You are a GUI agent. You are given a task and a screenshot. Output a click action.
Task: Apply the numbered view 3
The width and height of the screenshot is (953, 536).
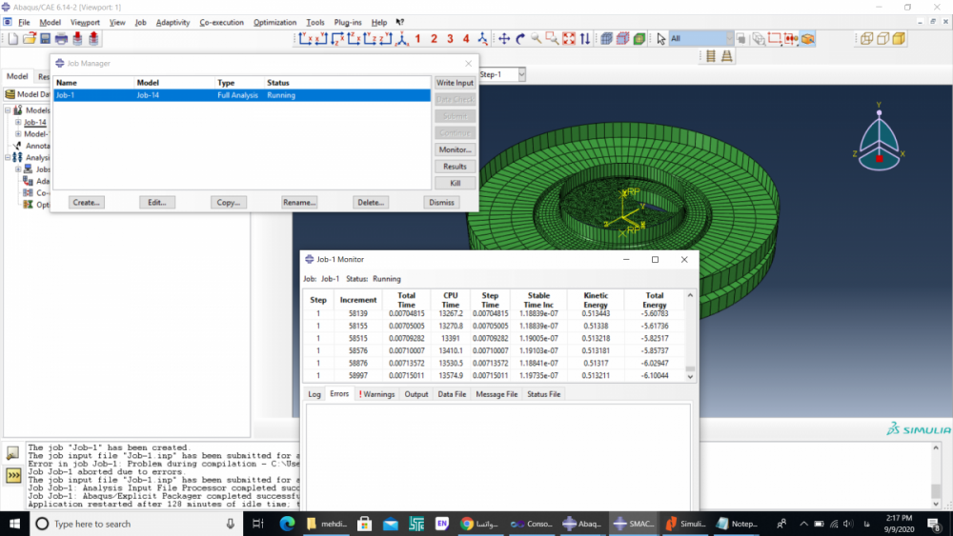coord(450,39)
